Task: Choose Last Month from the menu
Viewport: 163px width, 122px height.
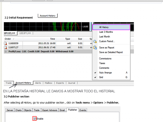Action: [105, 36]
